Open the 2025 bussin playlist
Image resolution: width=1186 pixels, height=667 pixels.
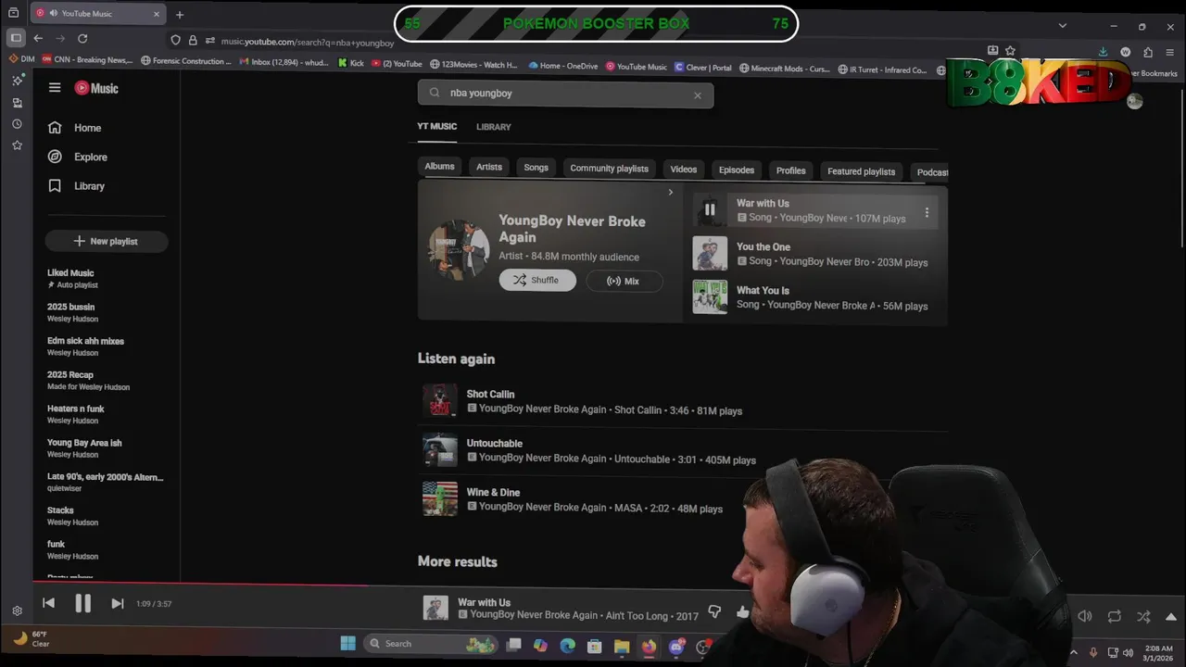click(72, 312)
